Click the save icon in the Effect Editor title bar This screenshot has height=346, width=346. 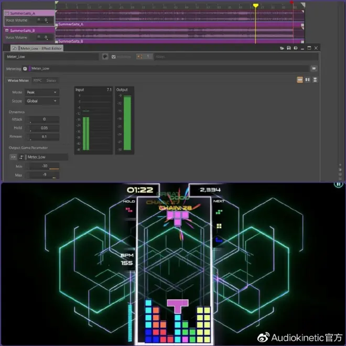pyautogui.click(x=289, y=48)
